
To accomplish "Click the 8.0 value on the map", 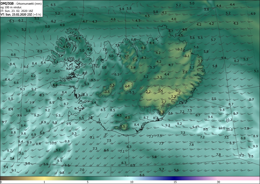I will 85,73.
